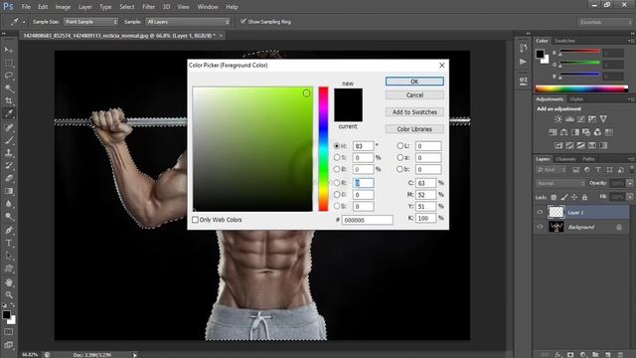
Task: Click Add to Swatches button
Action: 414,112
